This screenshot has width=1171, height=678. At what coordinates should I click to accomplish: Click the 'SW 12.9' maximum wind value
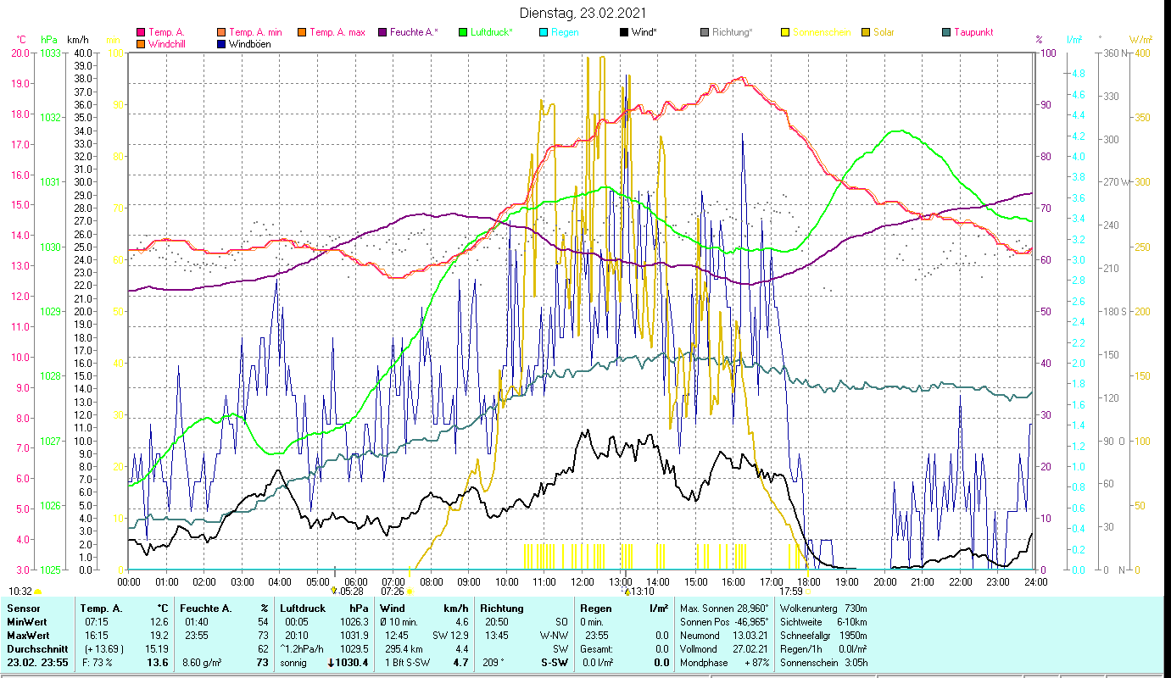(x=450, y=636)
